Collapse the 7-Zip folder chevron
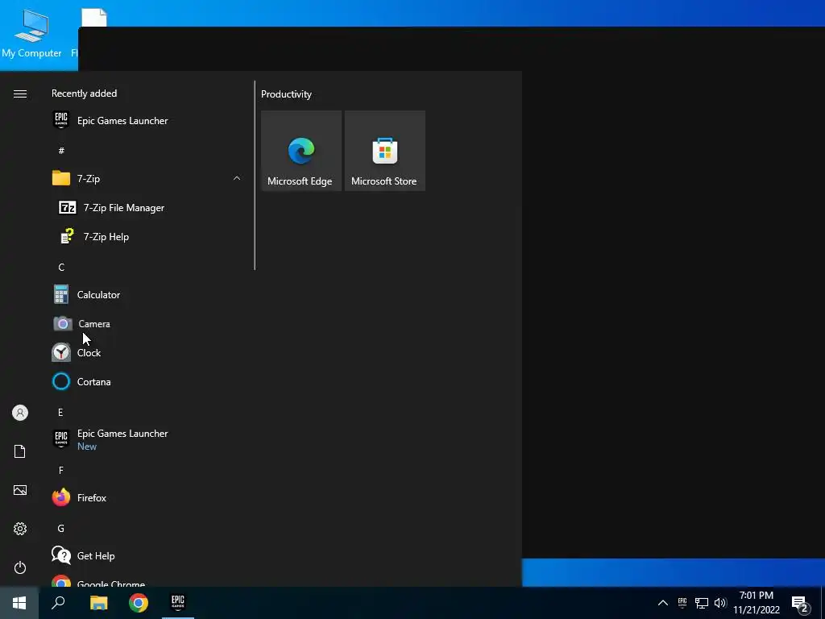 [237, 178]
